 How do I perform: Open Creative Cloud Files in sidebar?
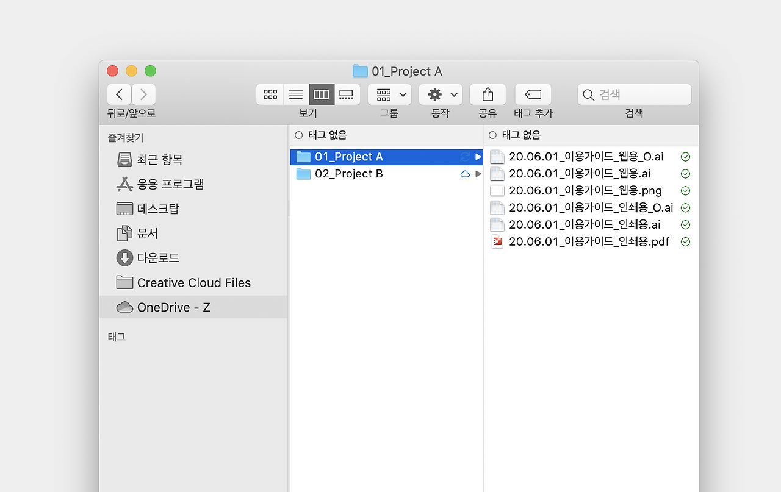193,283
